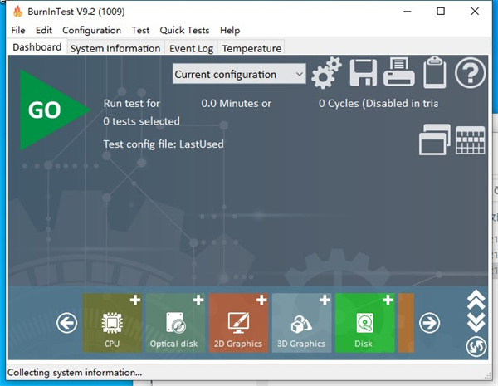Open help via question mark icon
Viewport: 498px width, 386px height.
(470, 74)
